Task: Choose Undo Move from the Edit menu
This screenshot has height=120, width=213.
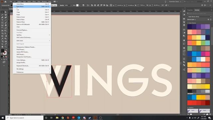Action: (x=32, y=4)
